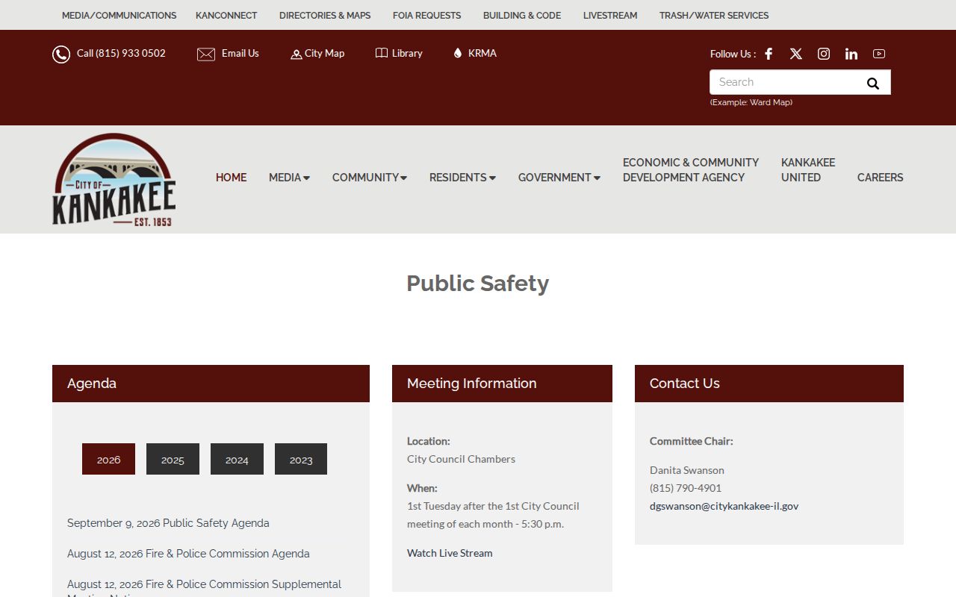This screenshot has height=597, width=956.
Task: Open the Facebook page icon
Action: tap(769, 54)
